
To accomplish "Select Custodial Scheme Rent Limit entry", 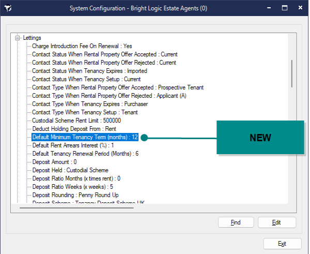I will tap(69, 121).
